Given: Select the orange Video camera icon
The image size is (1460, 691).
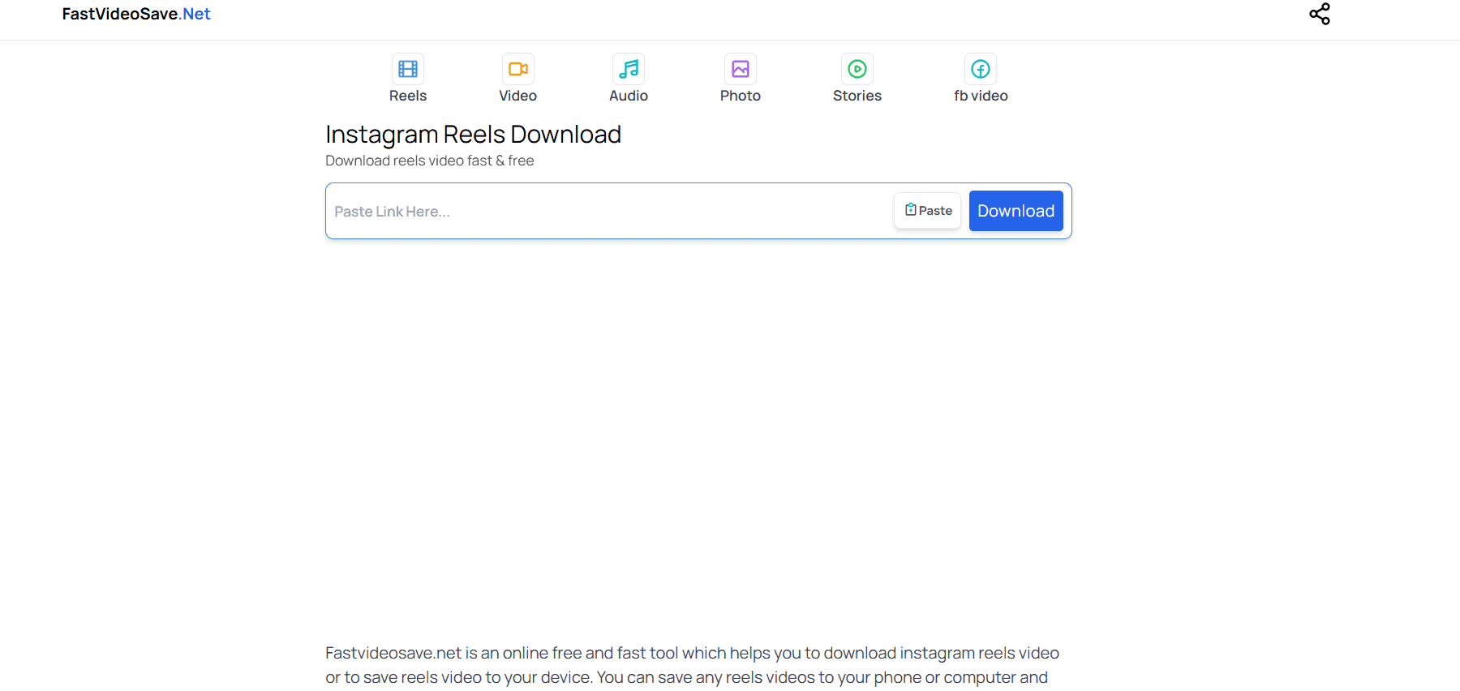Looking at the screenshot, I should coord(517,69).
